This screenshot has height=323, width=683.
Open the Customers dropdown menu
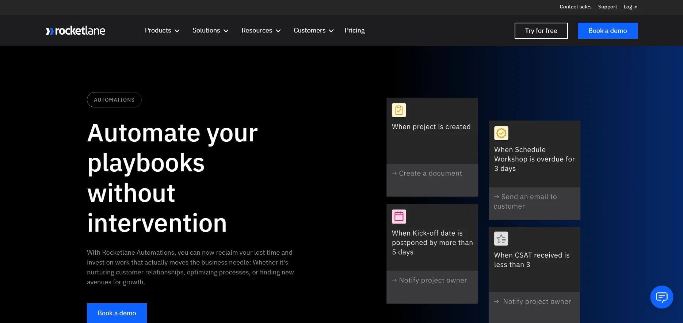coord(313,31)
